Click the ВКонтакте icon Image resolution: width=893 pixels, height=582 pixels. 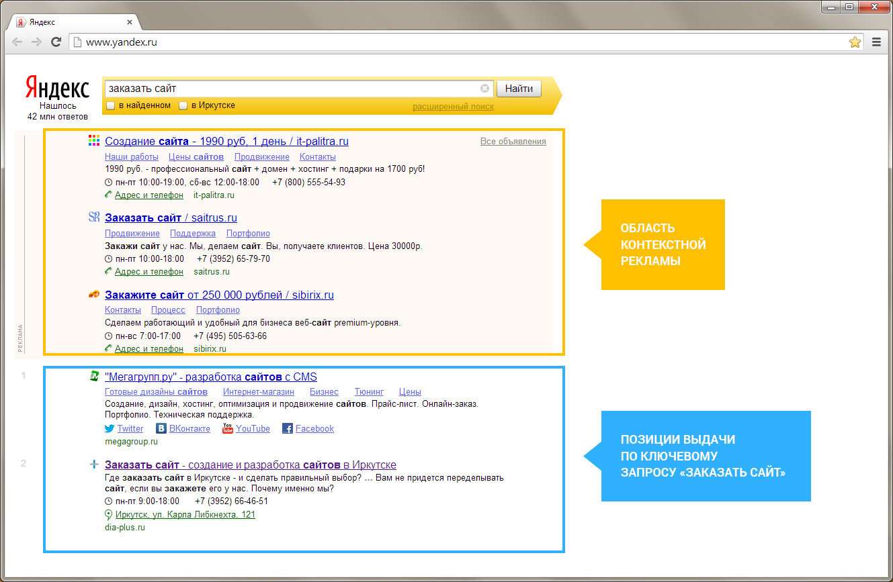(161, 428)
